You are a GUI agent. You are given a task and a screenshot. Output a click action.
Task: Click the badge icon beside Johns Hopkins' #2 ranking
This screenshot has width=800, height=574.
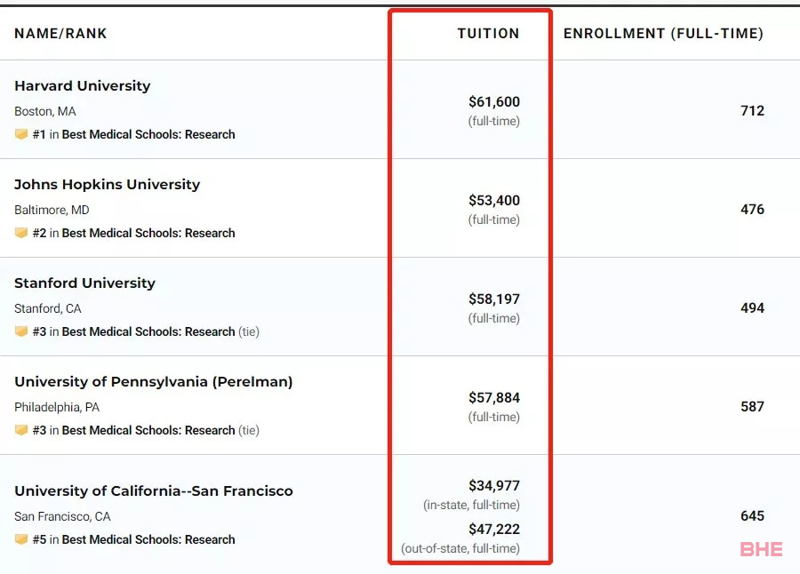pyautogui.click(x=21, y=233)
